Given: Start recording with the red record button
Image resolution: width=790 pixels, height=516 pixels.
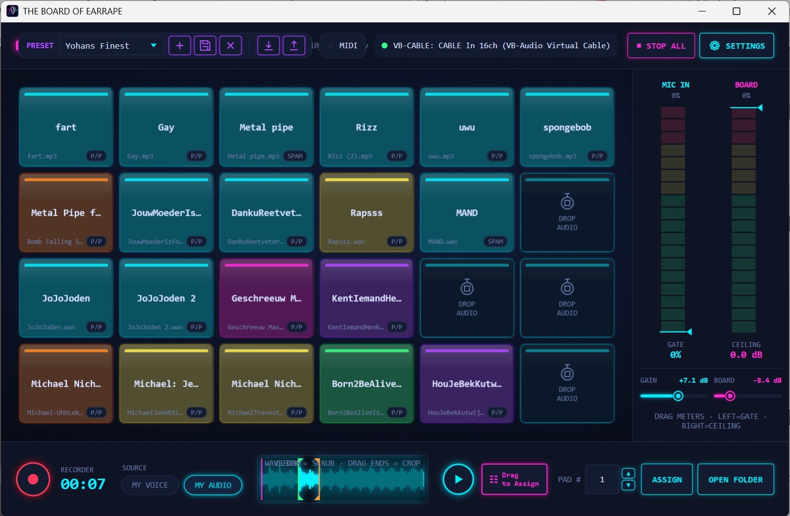Looking at the screenshot, I should [33, 479].
